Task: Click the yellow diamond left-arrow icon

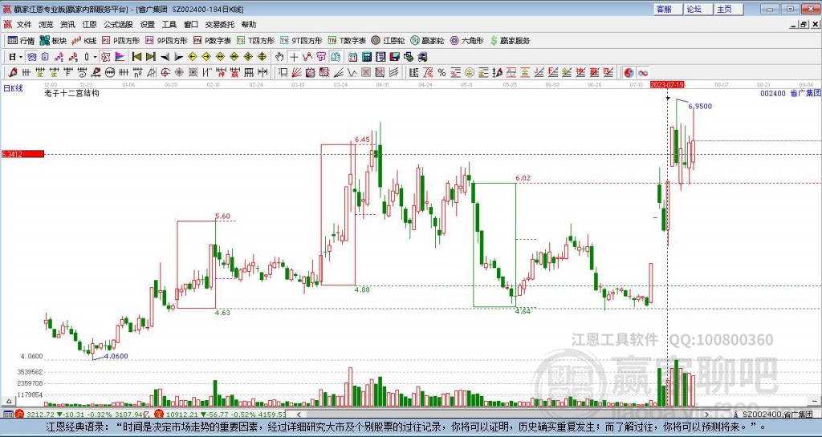Action: [x=193, y=56]
